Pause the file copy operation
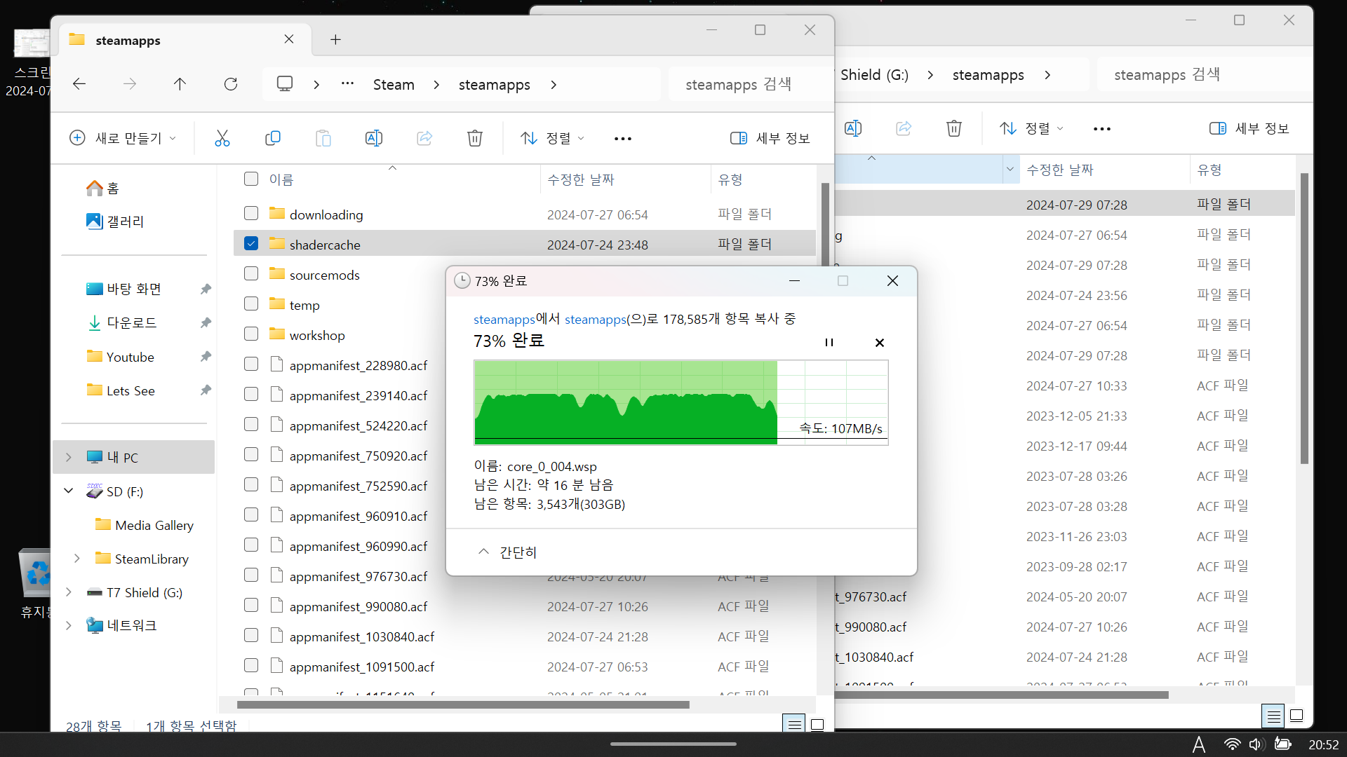Image resolution: width=1347 pixels, height=757 pixels. [829, 342]
